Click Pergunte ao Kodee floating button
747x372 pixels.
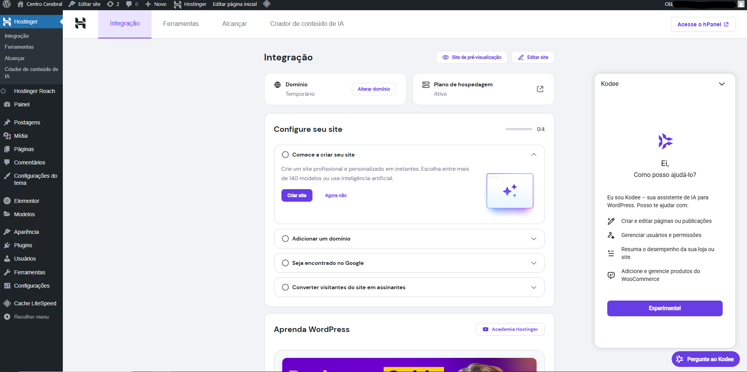(705, 359)
